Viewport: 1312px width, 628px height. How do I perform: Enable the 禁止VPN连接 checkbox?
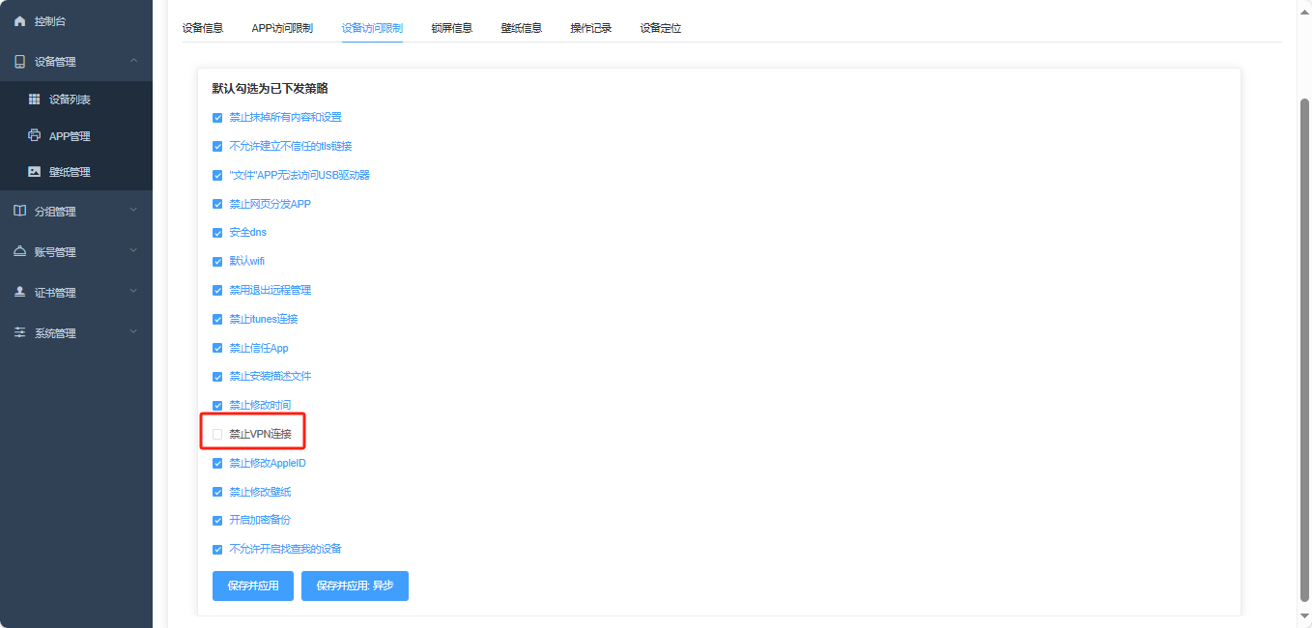pyautogui.click(x=217, y=435)
